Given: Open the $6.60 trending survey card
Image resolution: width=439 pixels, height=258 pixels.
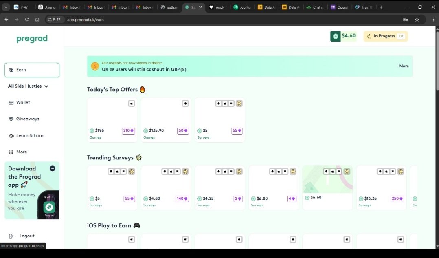Looking at the screenshot, I should pyautogui.click(x=327, y=187).
